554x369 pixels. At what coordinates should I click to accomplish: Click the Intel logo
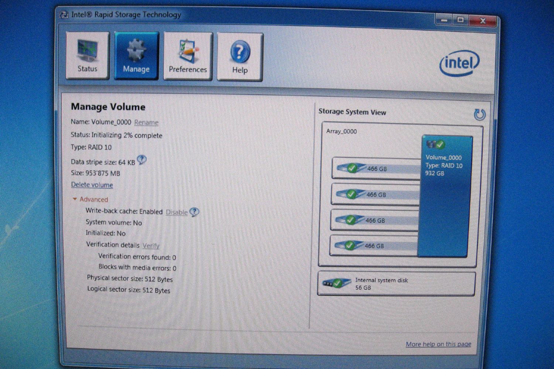459,63
